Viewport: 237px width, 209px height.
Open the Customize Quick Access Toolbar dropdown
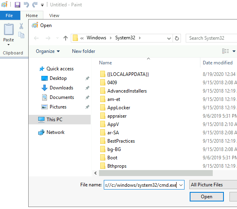point(42,6)
